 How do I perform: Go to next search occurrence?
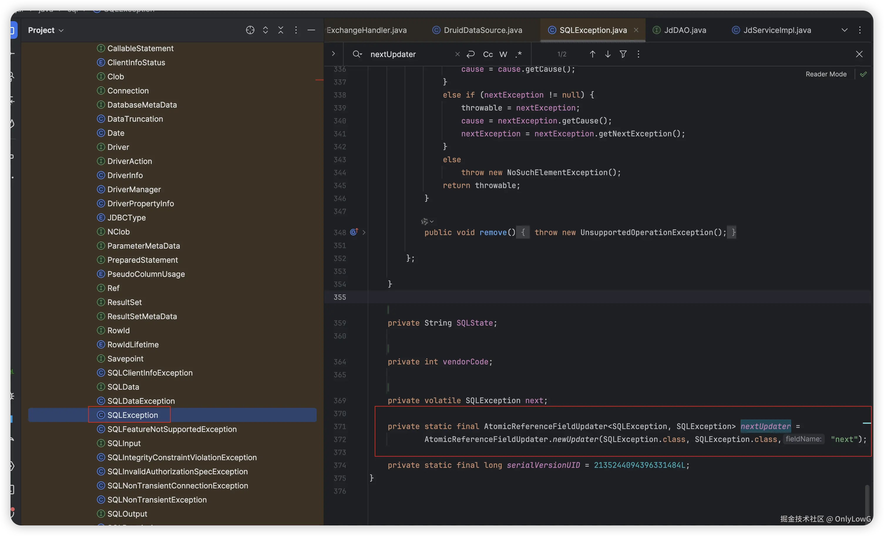pos(608,54)
